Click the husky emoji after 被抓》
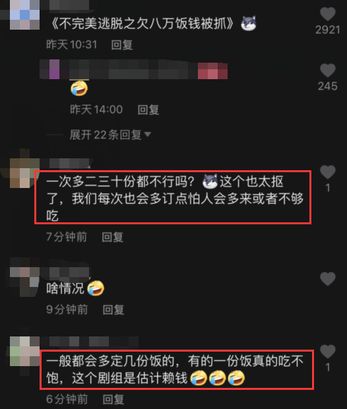Viewport: 347px width, 409px height. pyautogui.click(x=249, y=23)
